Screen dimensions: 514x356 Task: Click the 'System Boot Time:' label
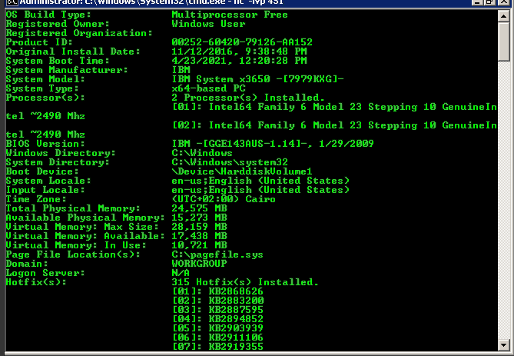58,61
